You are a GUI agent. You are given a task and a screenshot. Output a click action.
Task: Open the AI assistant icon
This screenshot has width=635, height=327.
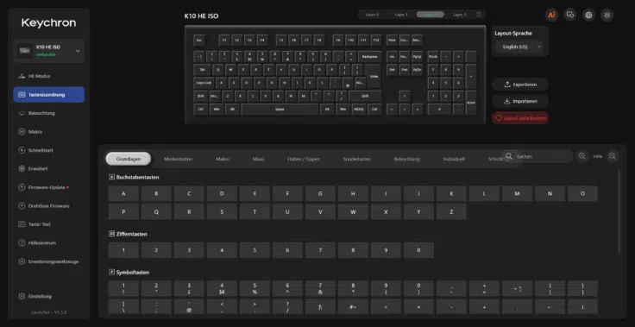[551, 15]
